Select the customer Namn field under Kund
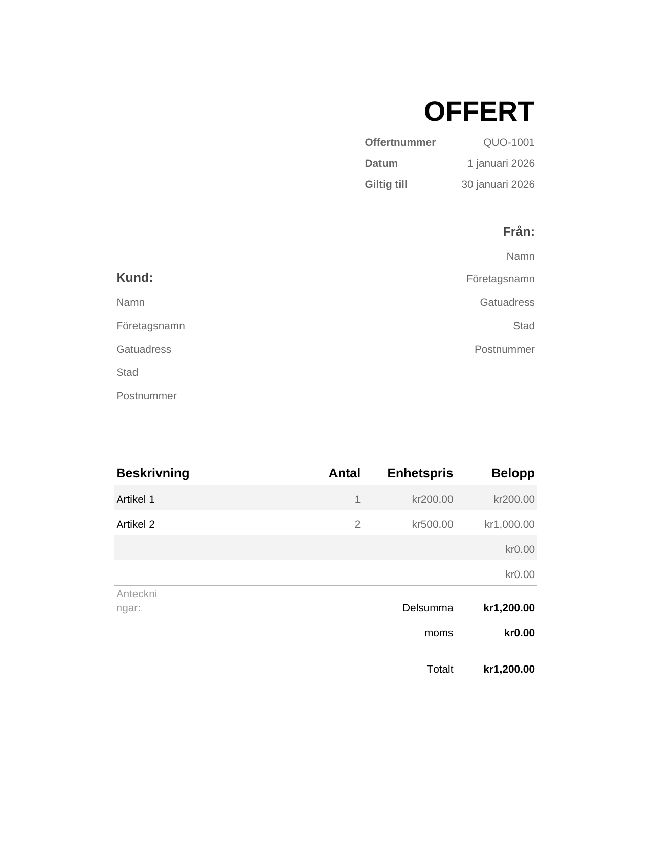The height and width of the screenshot is (844, 652). point(130,302)
